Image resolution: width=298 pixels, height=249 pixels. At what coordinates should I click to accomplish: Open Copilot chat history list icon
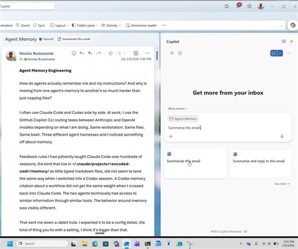[172, 53]
